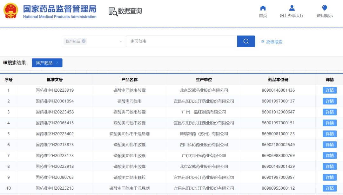Click 首页 navigation label
Image resolution: width=343 pixels, height=195 pixels.
coord(263,16)
